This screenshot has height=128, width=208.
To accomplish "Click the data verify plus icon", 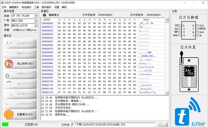I will [x=7, y=76].
